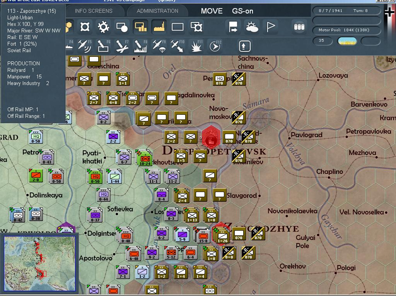This screenshot has width=396, height=296.
Task: Select the F8 bomb city mode
Action: 141,46
